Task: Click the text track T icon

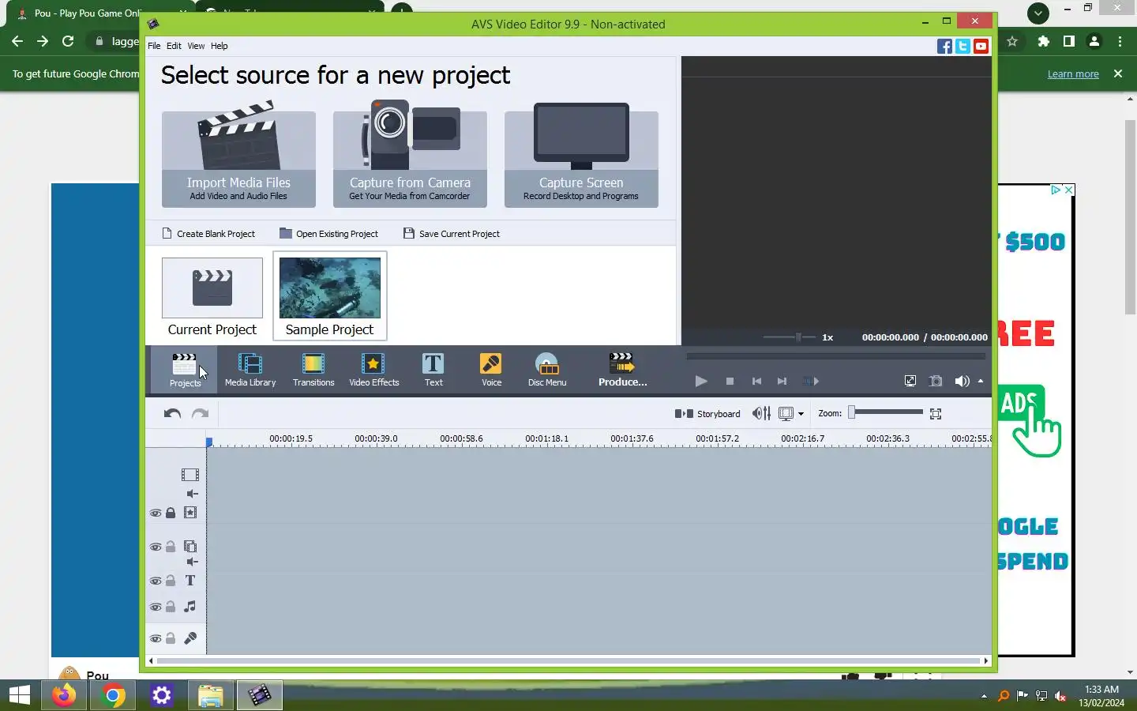Action: [190, 581]
